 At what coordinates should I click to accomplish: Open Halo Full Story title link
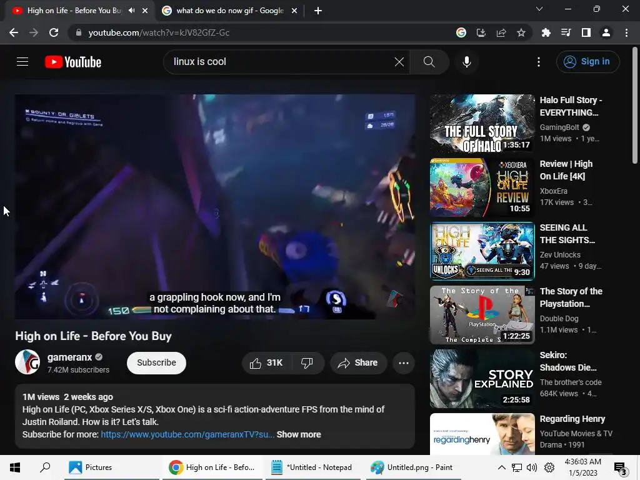click(x=571, y=106)
